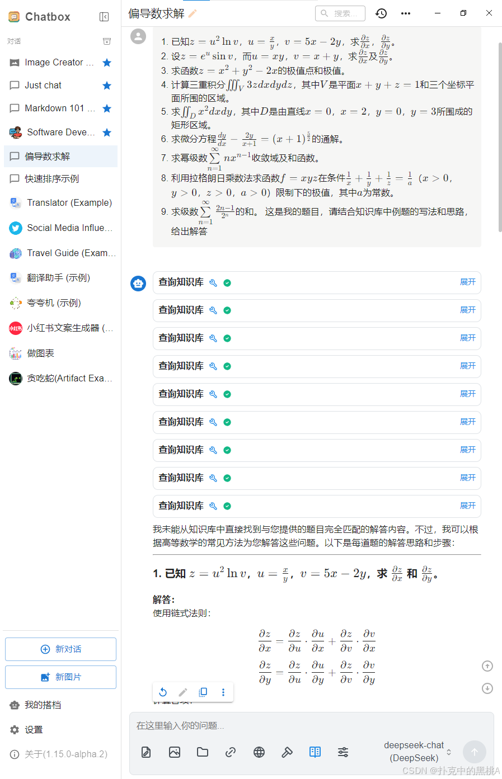Click the first 查询知识库 green check icon

click(227, 283)
